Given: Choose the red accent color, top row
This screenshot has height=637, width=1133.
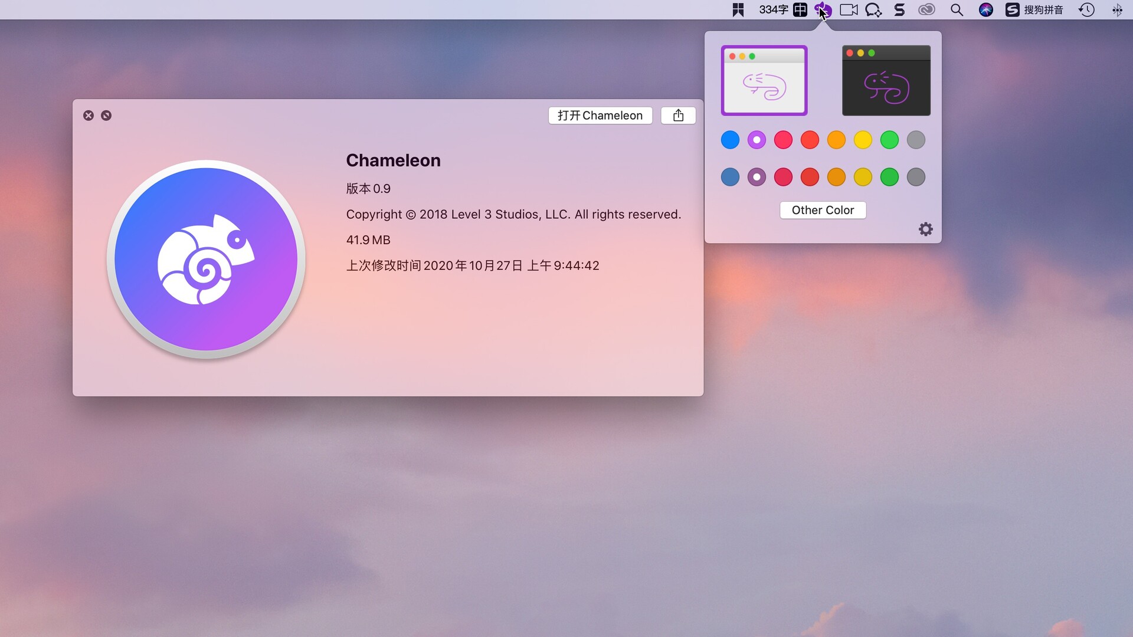Looking at the screenshot, I should pos(810,140).
